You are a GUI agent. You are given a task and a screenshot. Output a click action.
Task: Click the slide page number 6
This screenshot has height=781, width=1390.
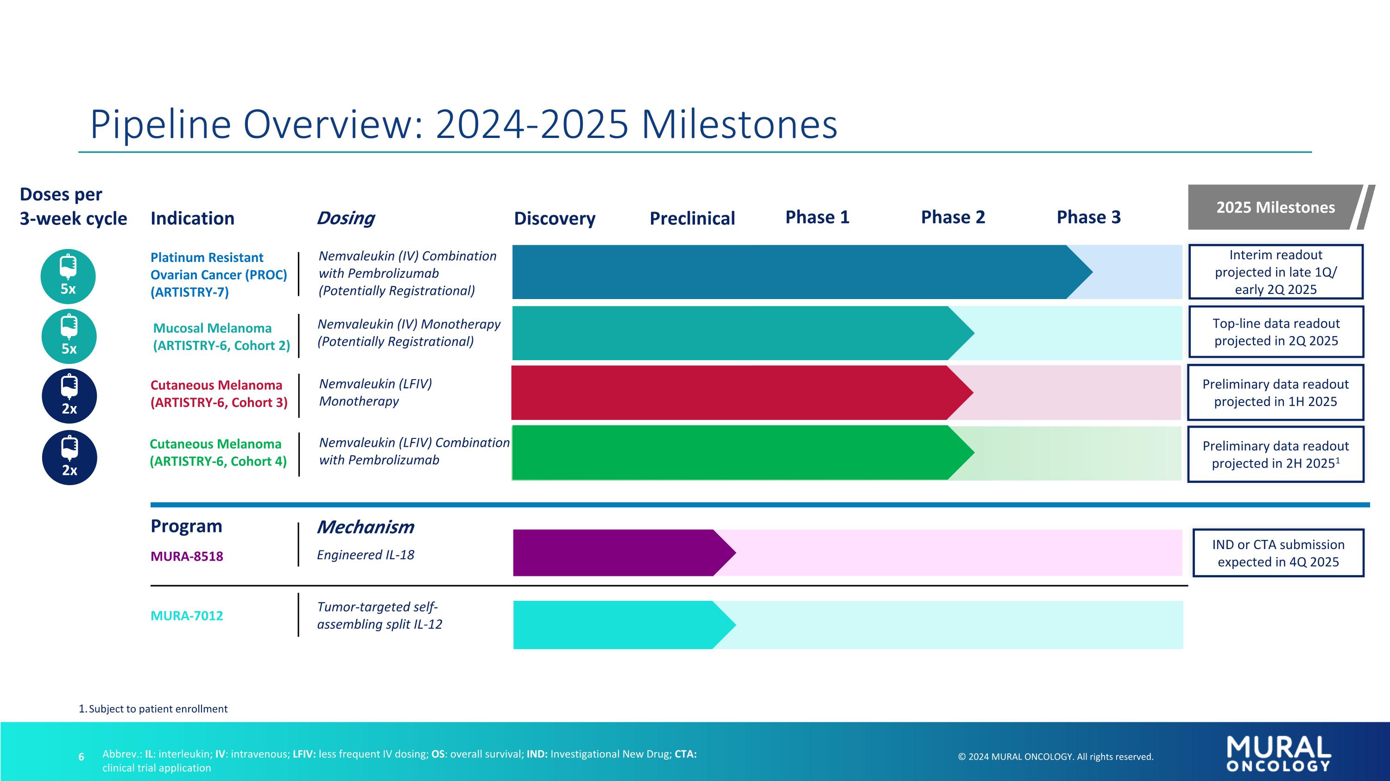(x=82, y=757)
